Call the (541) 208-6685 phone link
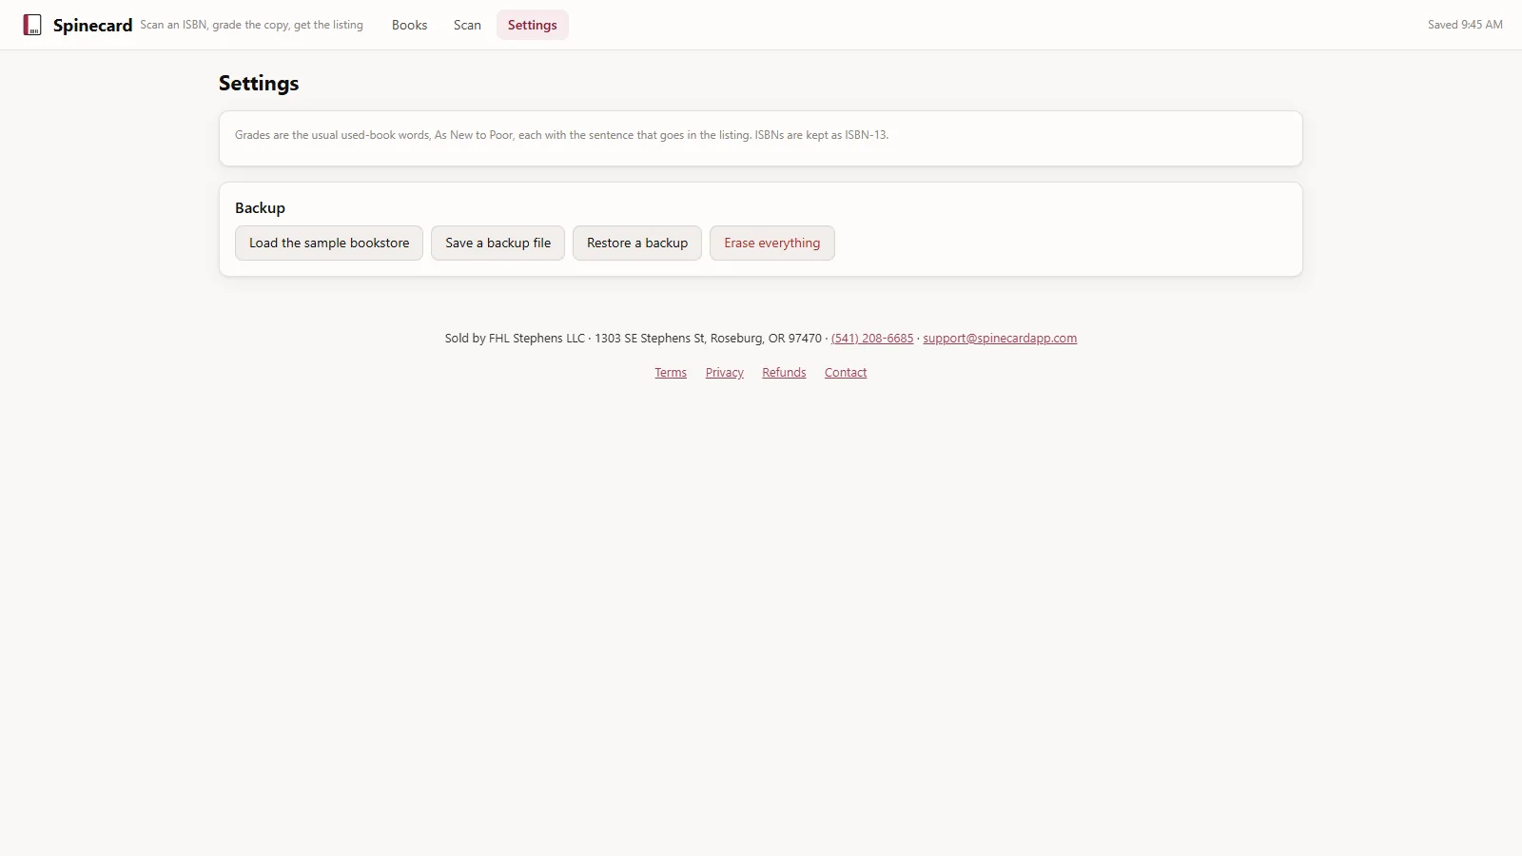The image size is (1522, 856). [872, 338]
